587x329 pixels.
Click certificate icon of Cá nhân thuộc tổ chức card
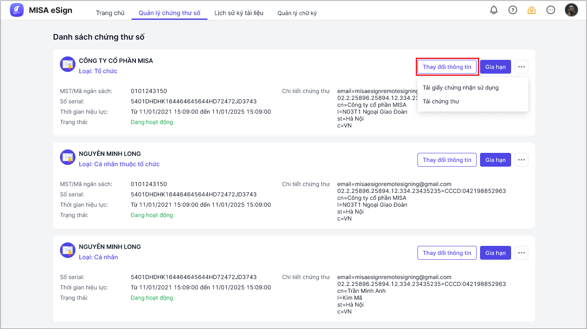68,157
